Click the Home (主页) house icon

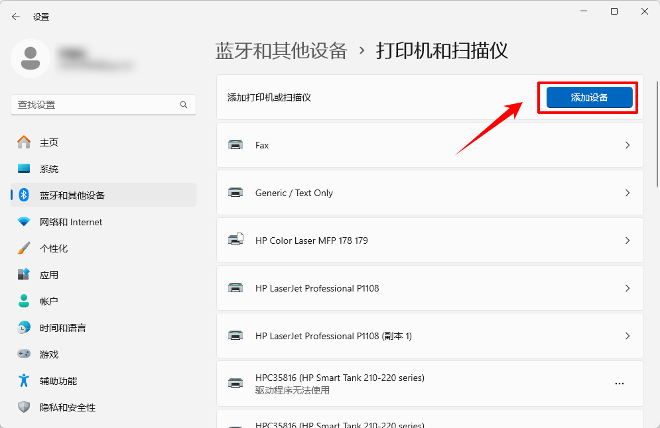point(24,142)
